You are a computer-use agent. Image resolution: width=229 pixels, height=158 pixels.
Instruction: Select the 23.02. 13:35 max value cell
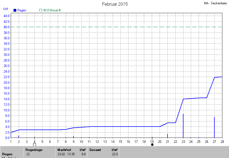tap(66, 154)
